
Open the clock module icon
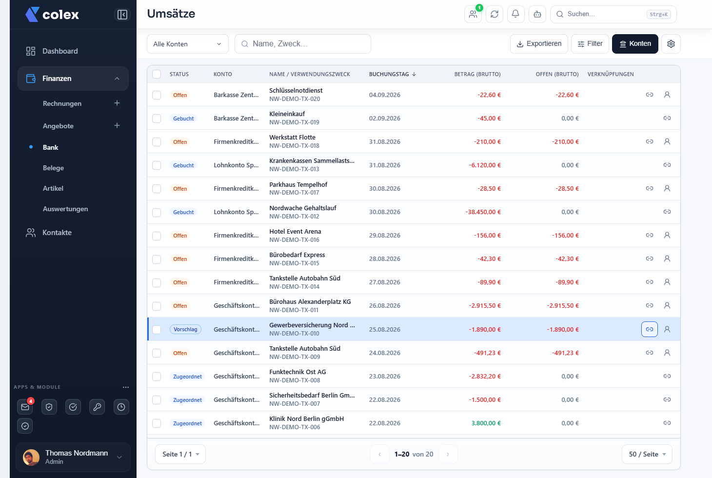coord(121,407)
